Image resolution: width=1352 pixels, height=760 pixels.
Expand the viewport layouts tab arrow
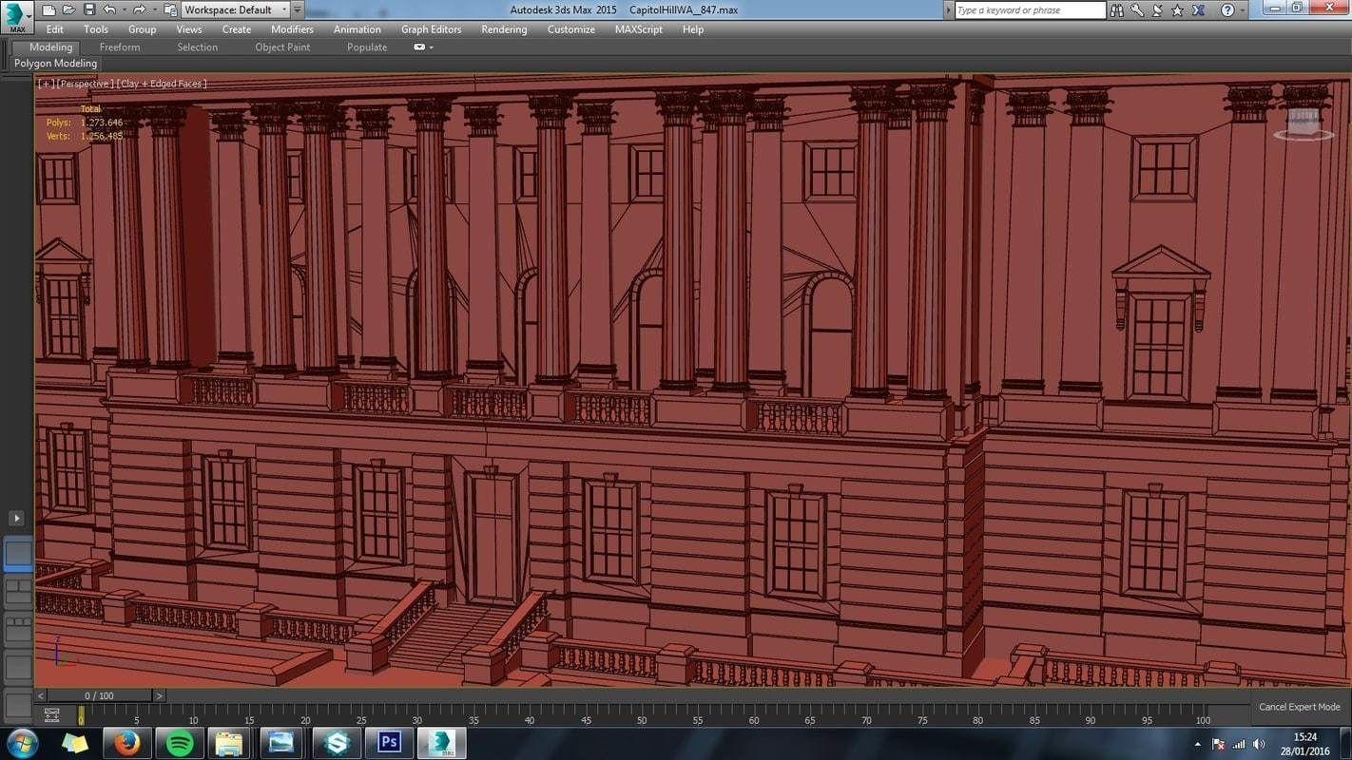16,518
